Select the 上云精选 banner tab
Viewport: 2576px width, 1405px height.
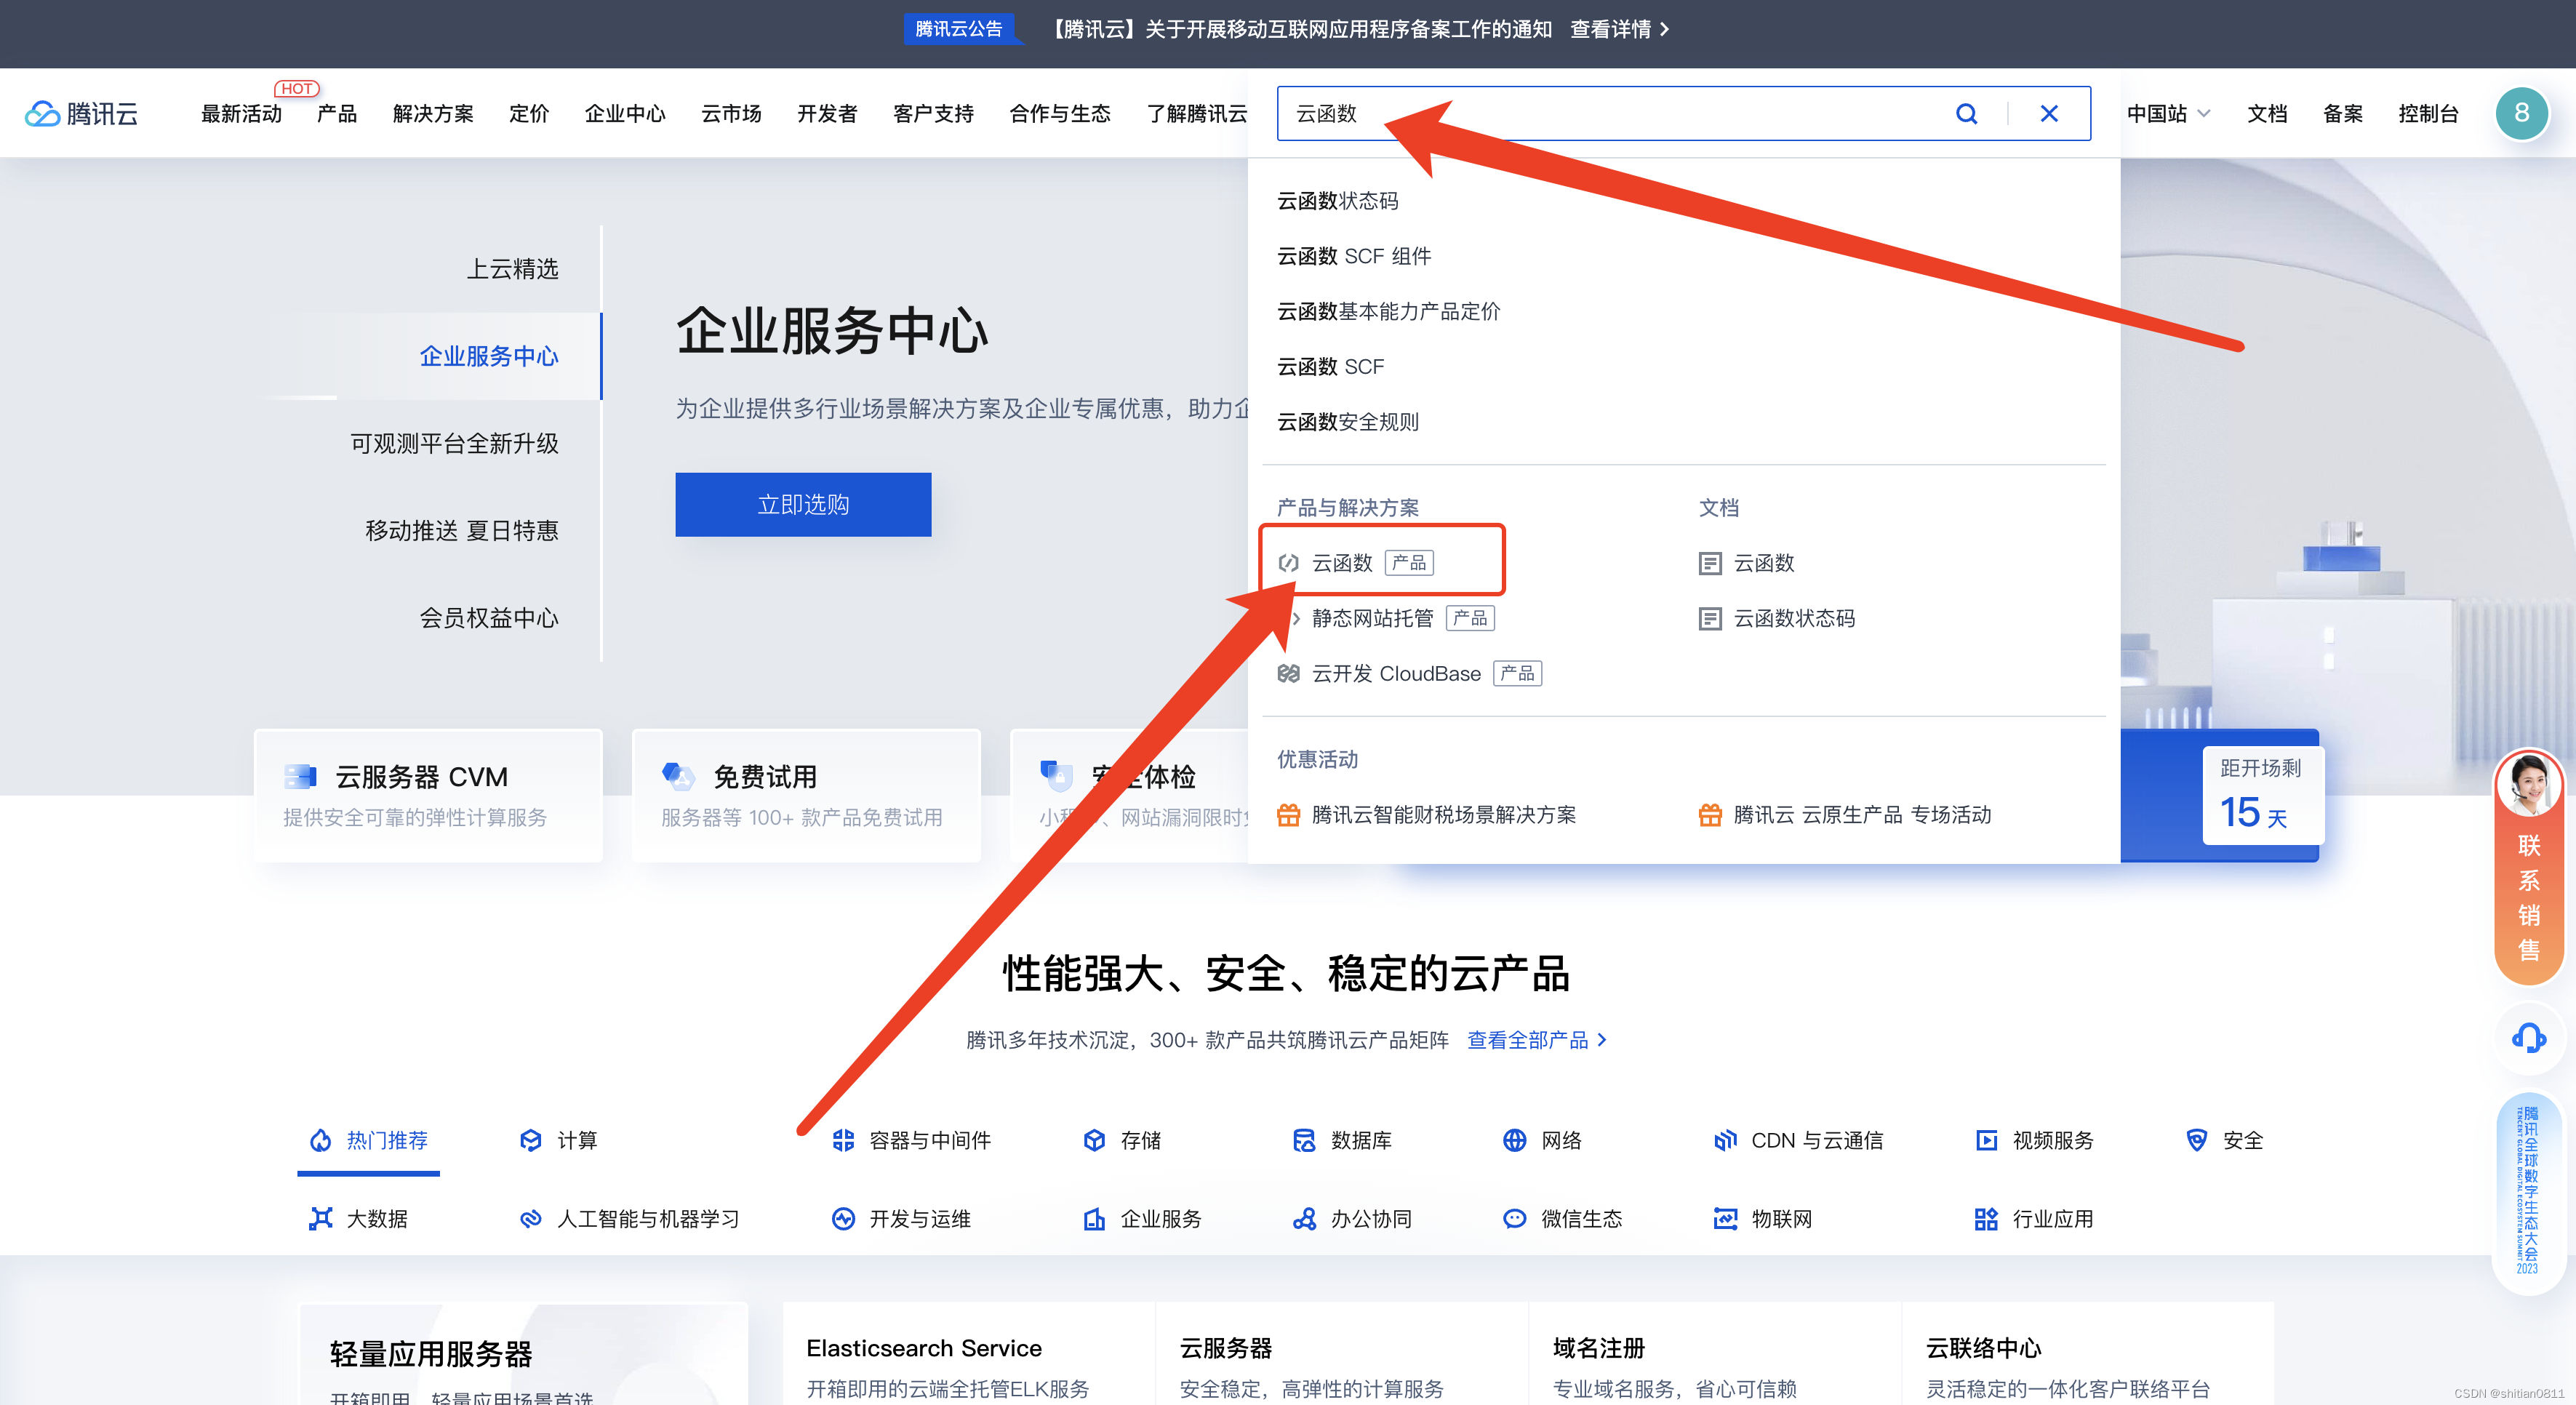512,269
